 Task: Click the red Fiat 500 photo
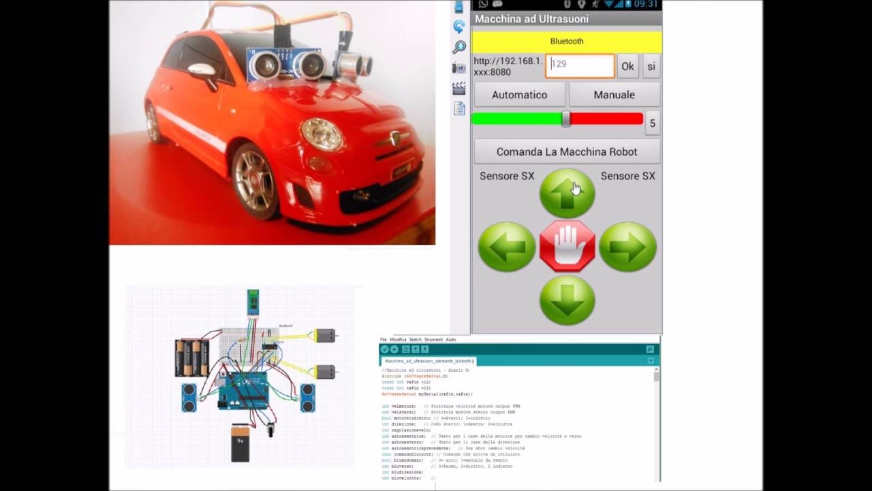[272, 122]
